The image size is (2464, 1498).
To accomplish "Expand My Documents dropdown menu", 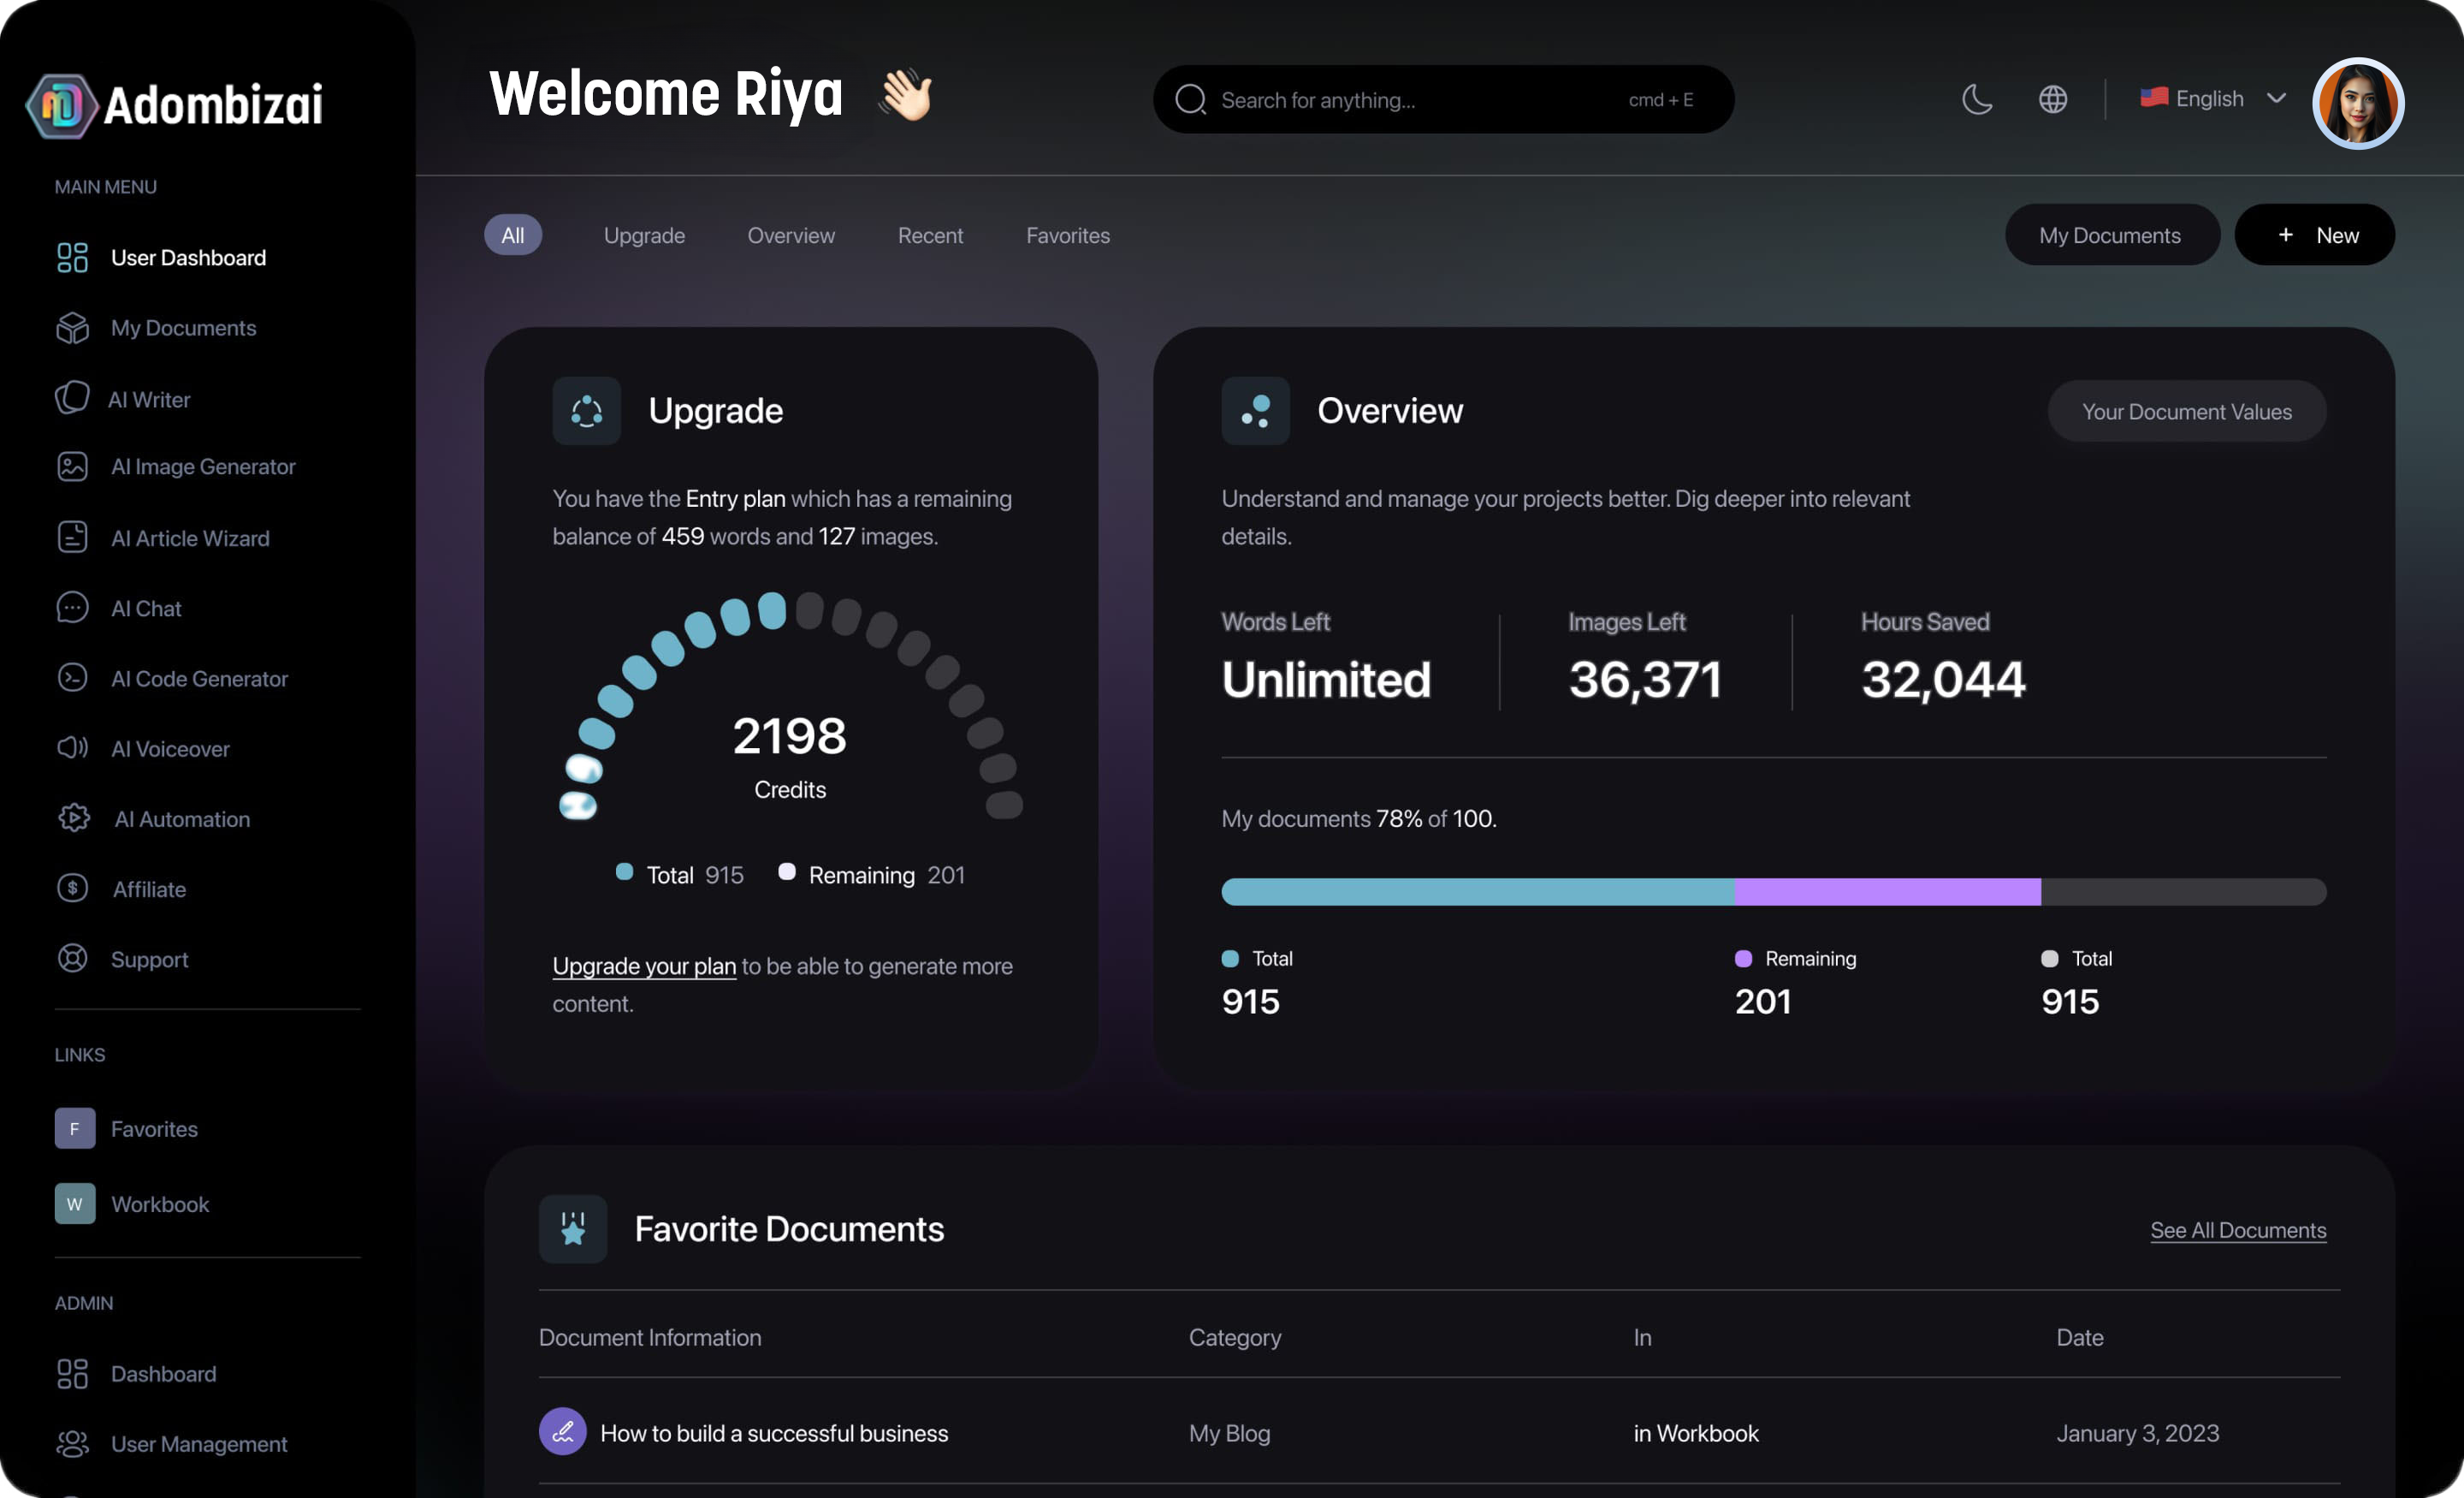I will (2111, 235).
